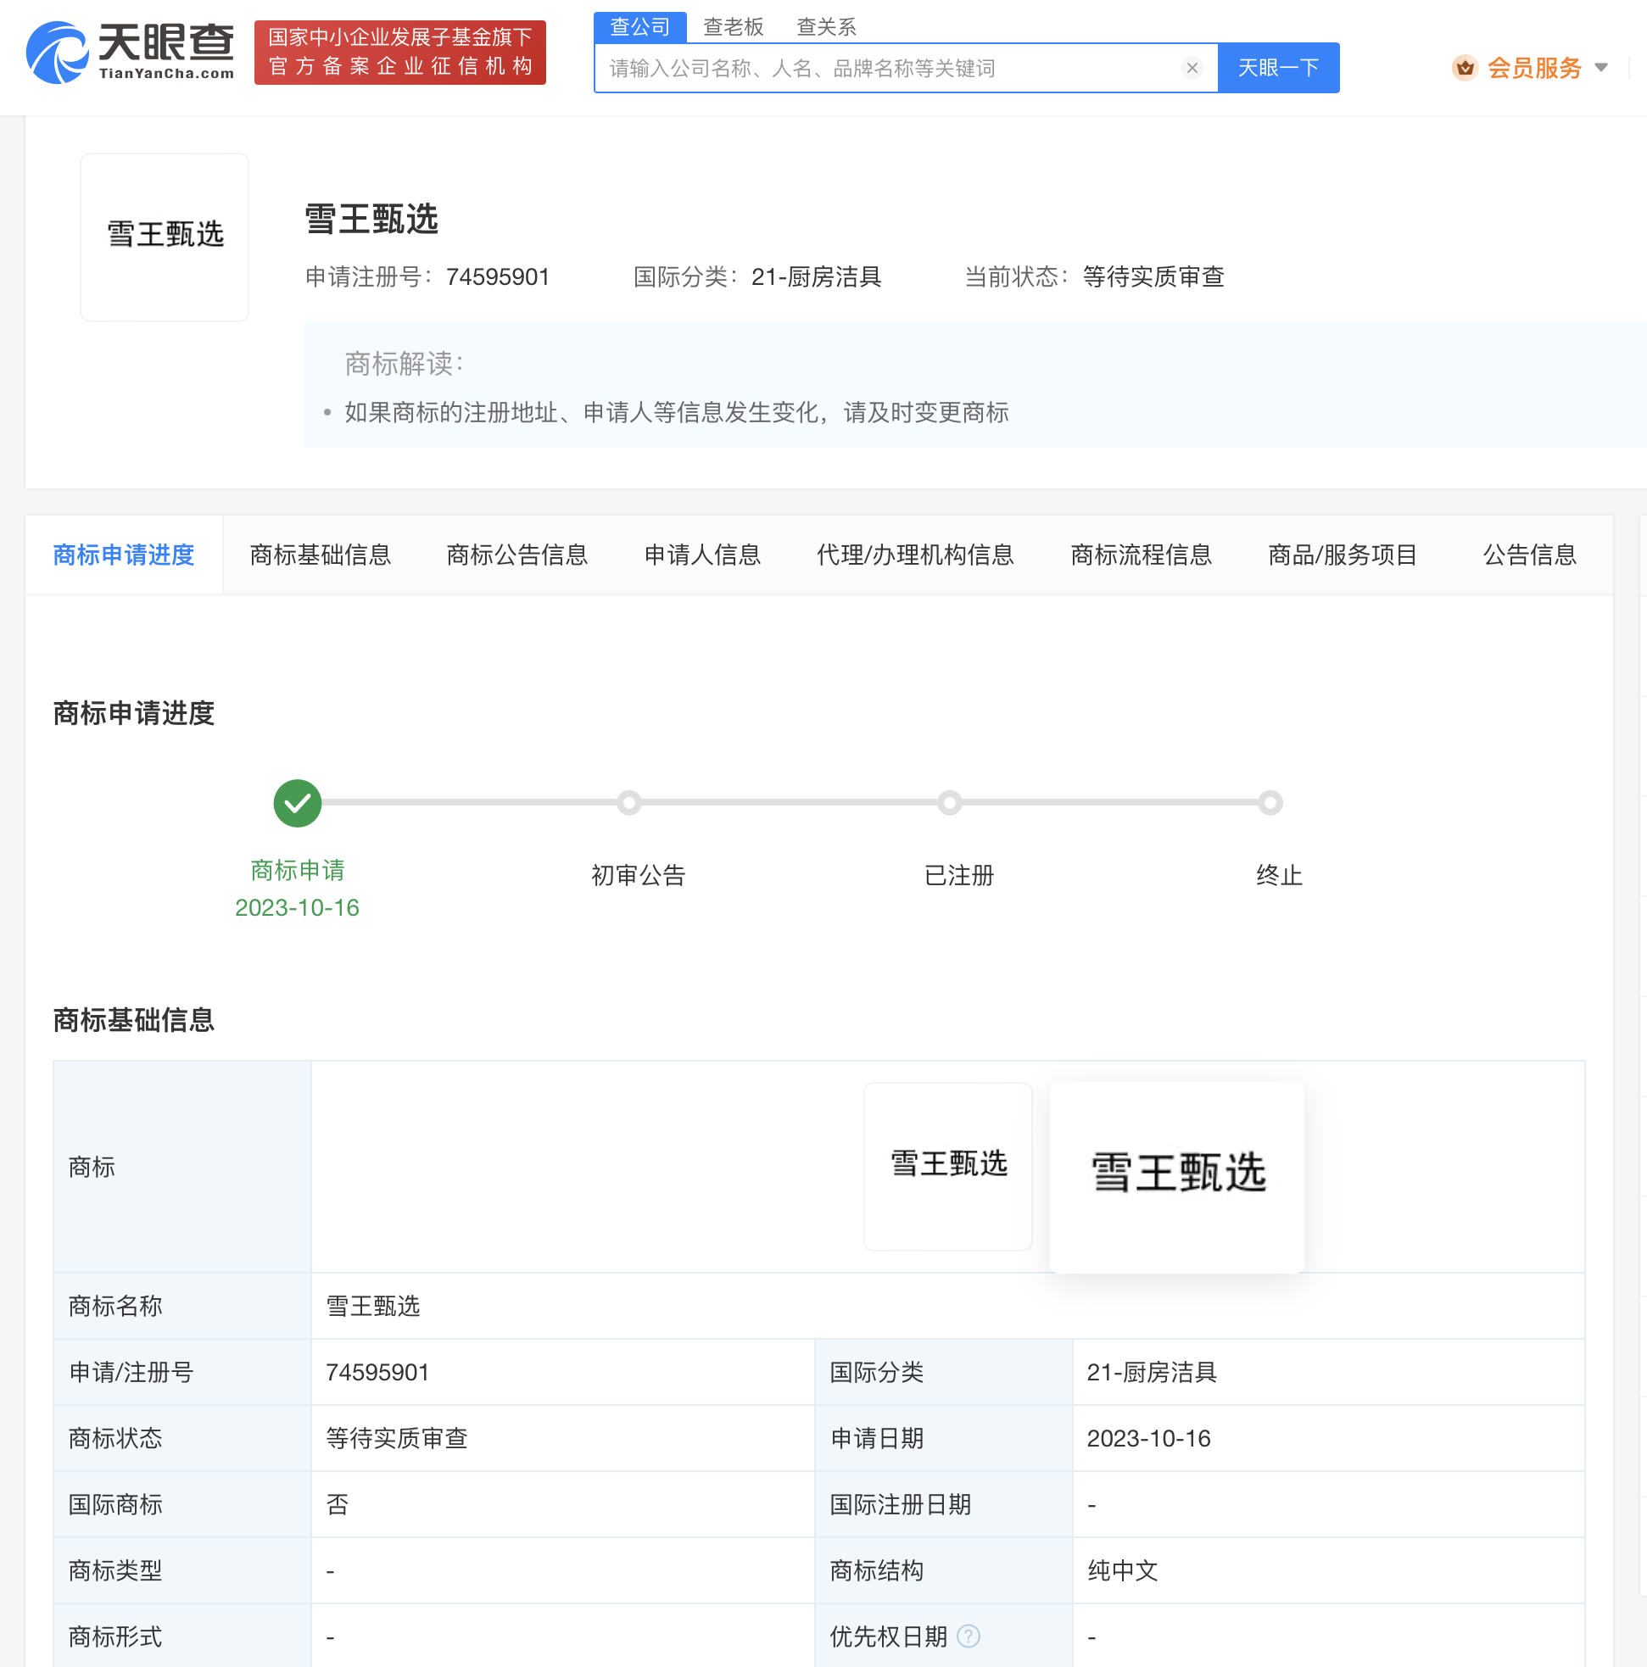Screen dimensions: 1647x1667
Task: Click the 初审公告 progress node
Action: (629, 803)
